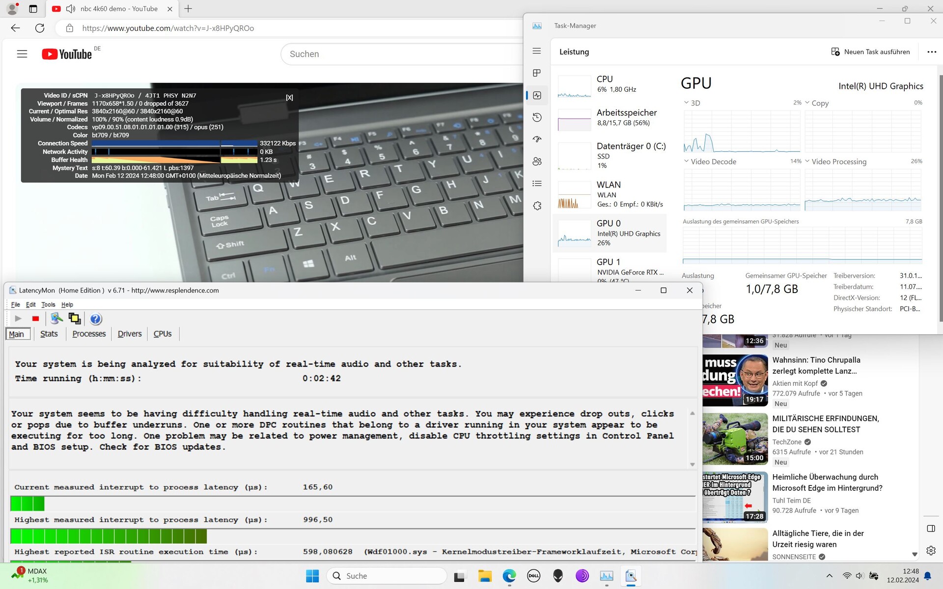This screenshot has height=589, width=943.
Task: Open YouTube guide hamburger menu
Action: point(22,54)
